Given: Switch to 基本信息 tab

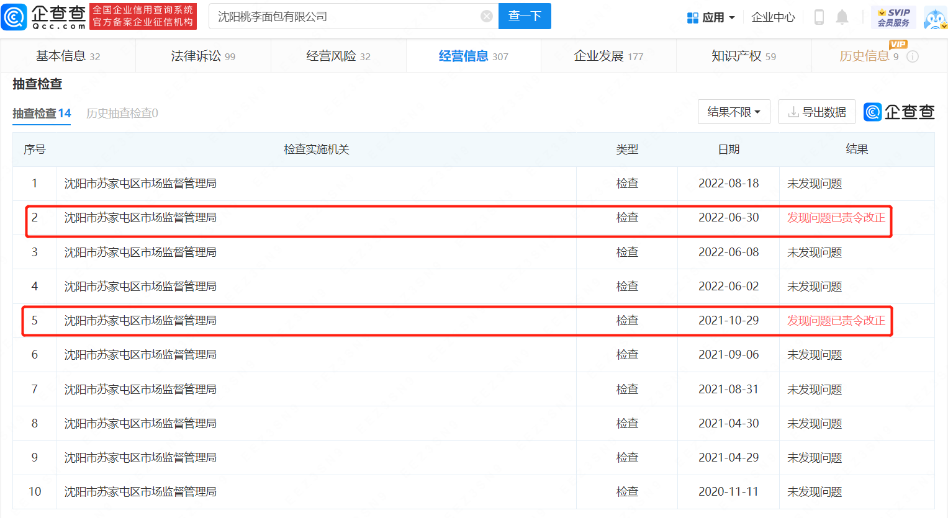Looking at the screenshot, I should click(x=68, y=56).
